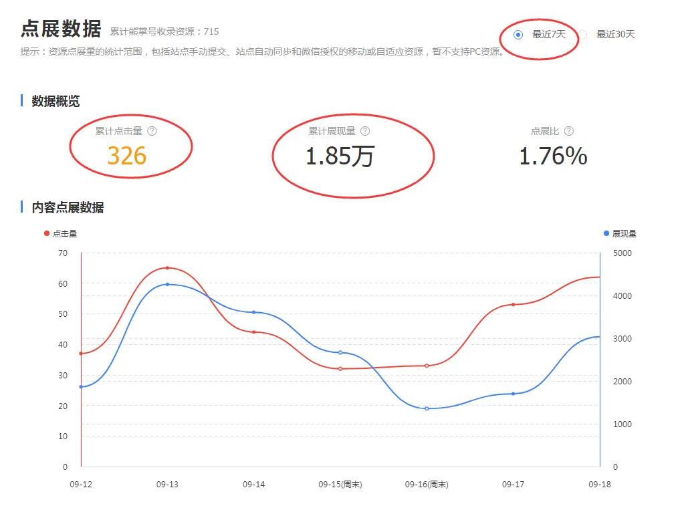Viewport: 686px width, 510px height.
Task: Click the blue point at 09-15(周末)
Action: coord(340,352)
